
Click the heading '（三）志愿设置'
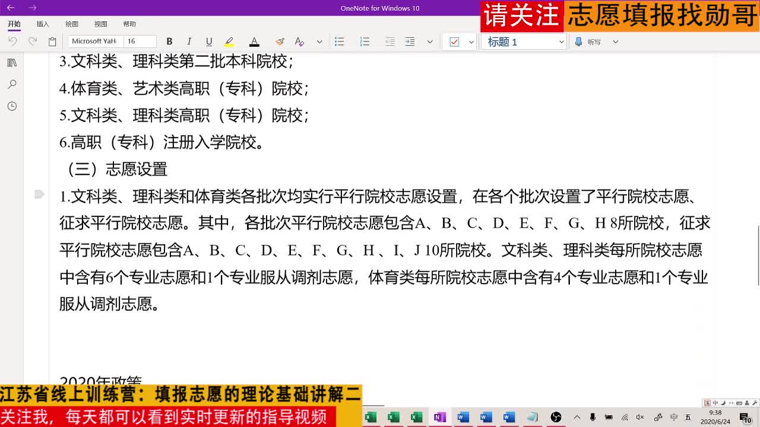pos(115,169)
